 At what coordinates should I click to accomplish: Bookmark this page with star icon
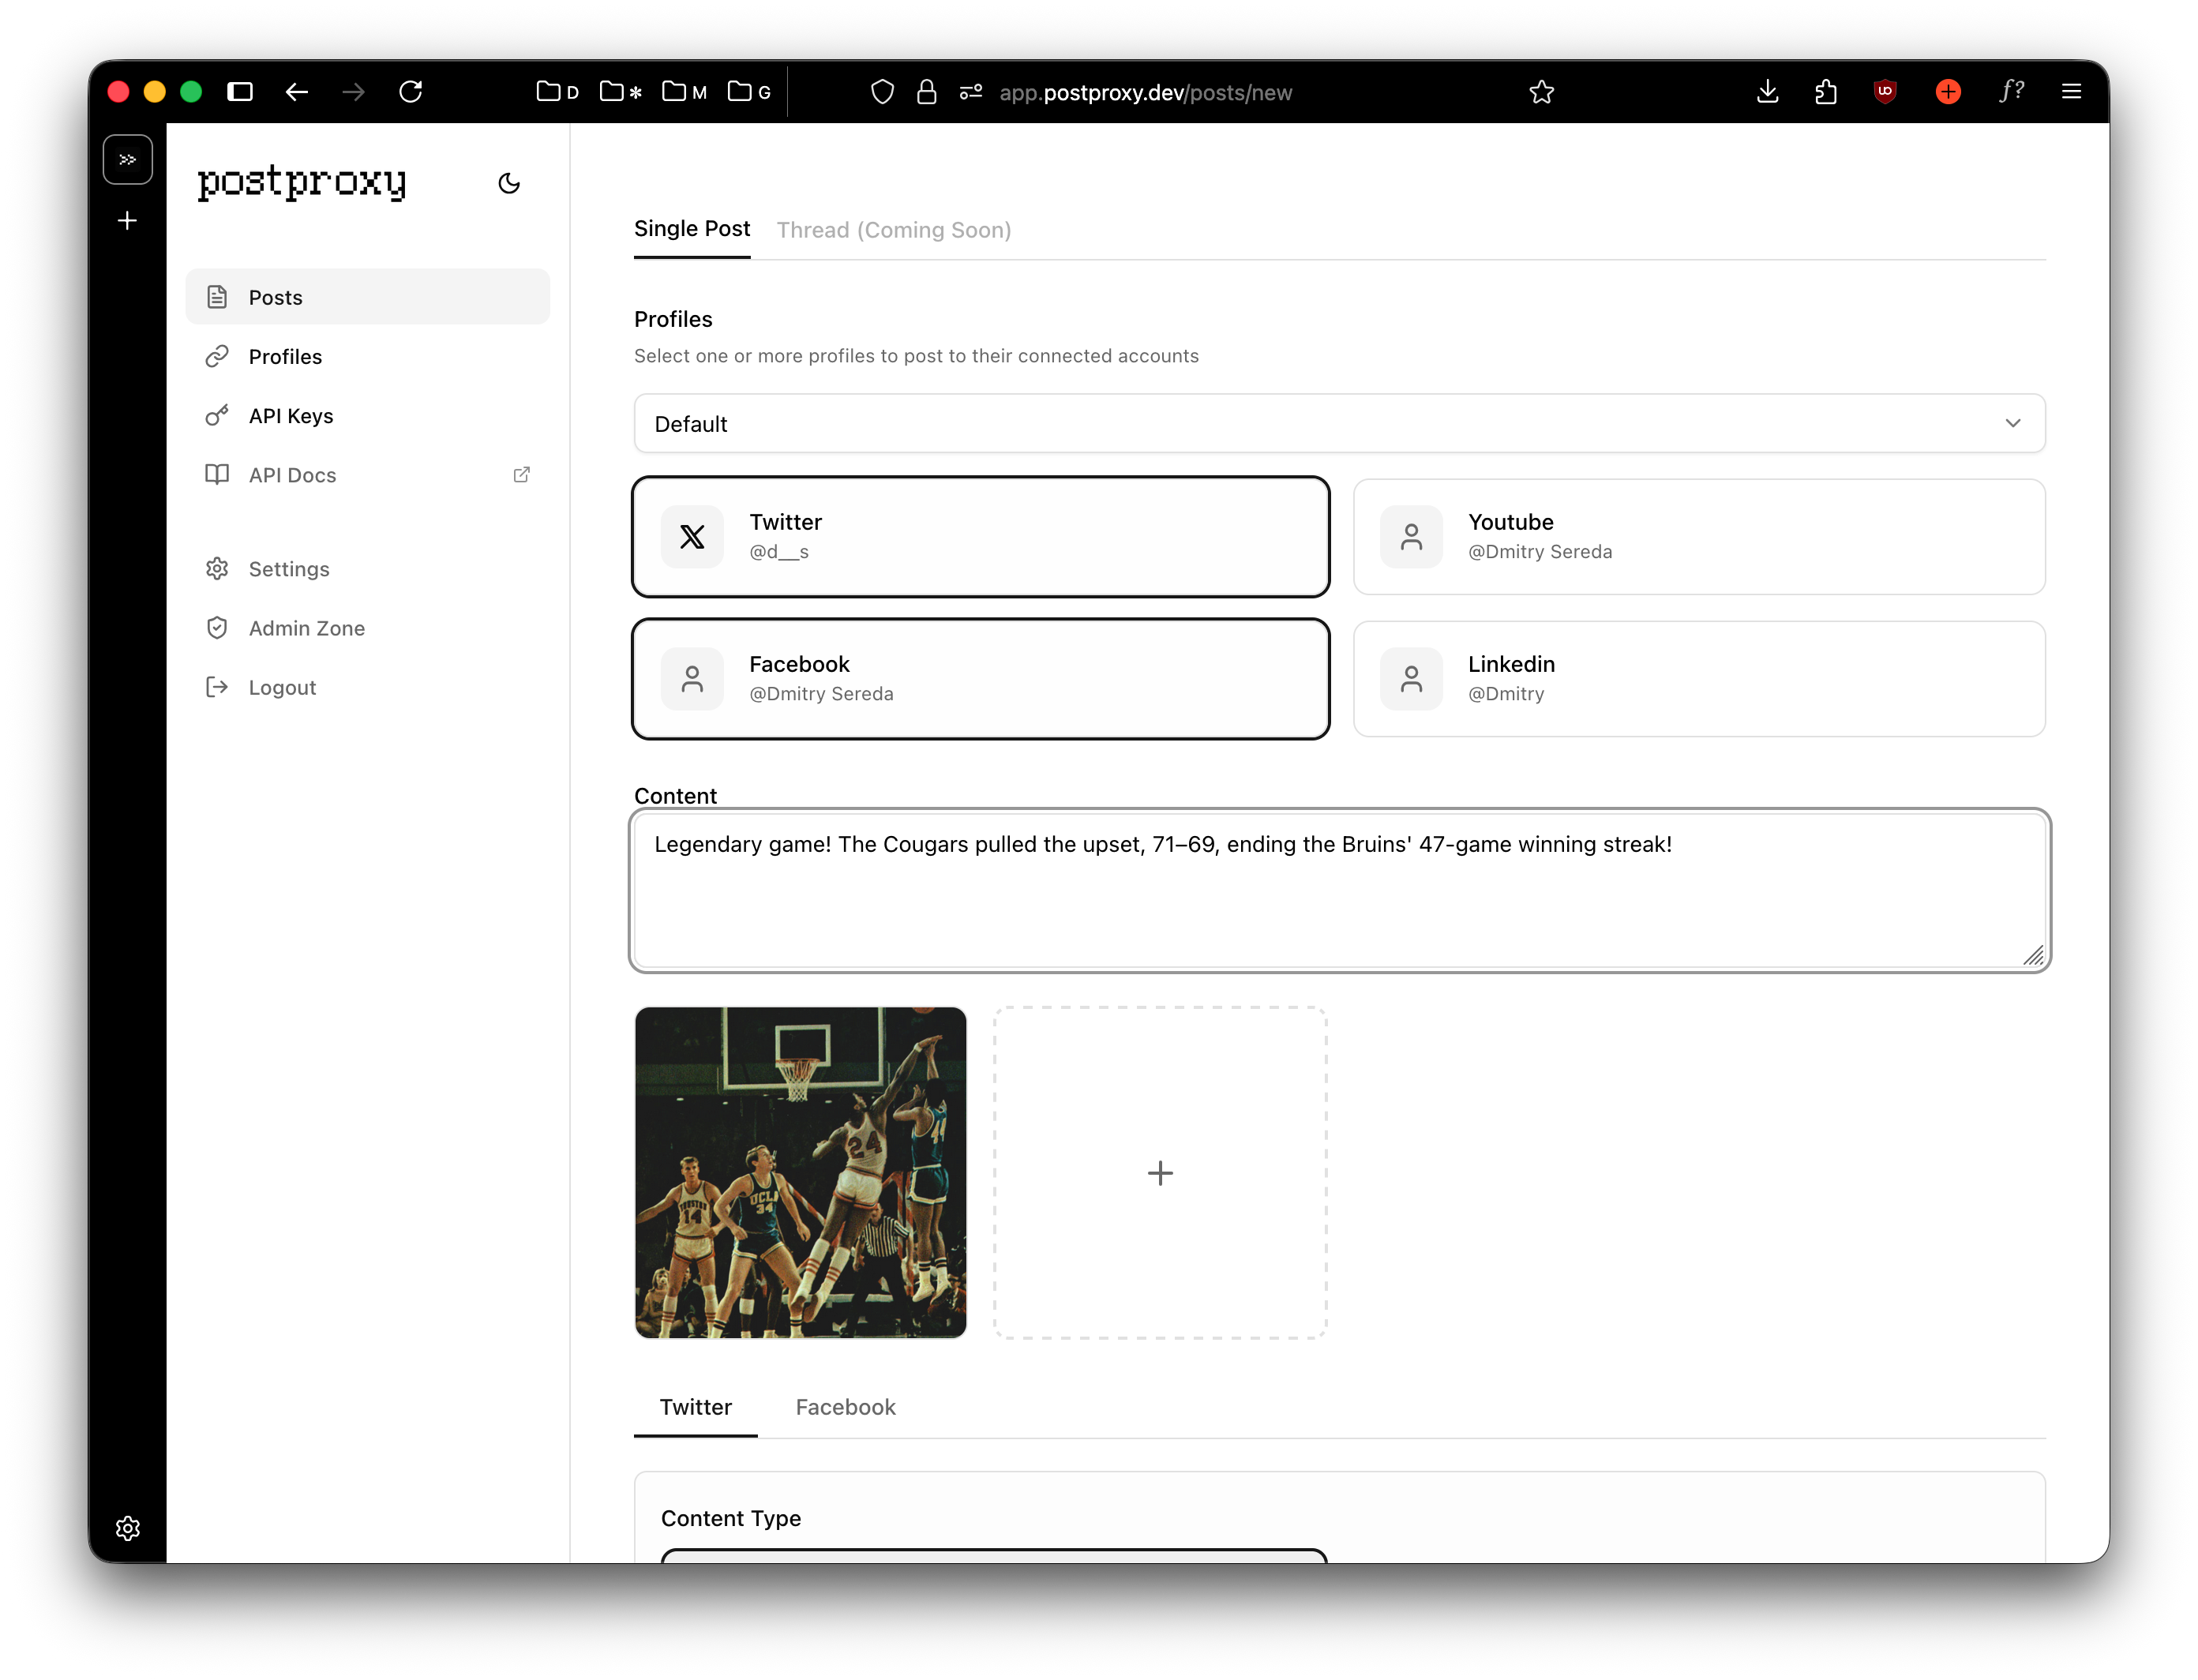click(1541, 92)
